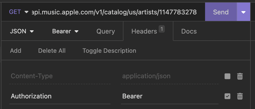Click the Bearer header value field
This screenshot has height=109, width=255.
tap(169, 96)
